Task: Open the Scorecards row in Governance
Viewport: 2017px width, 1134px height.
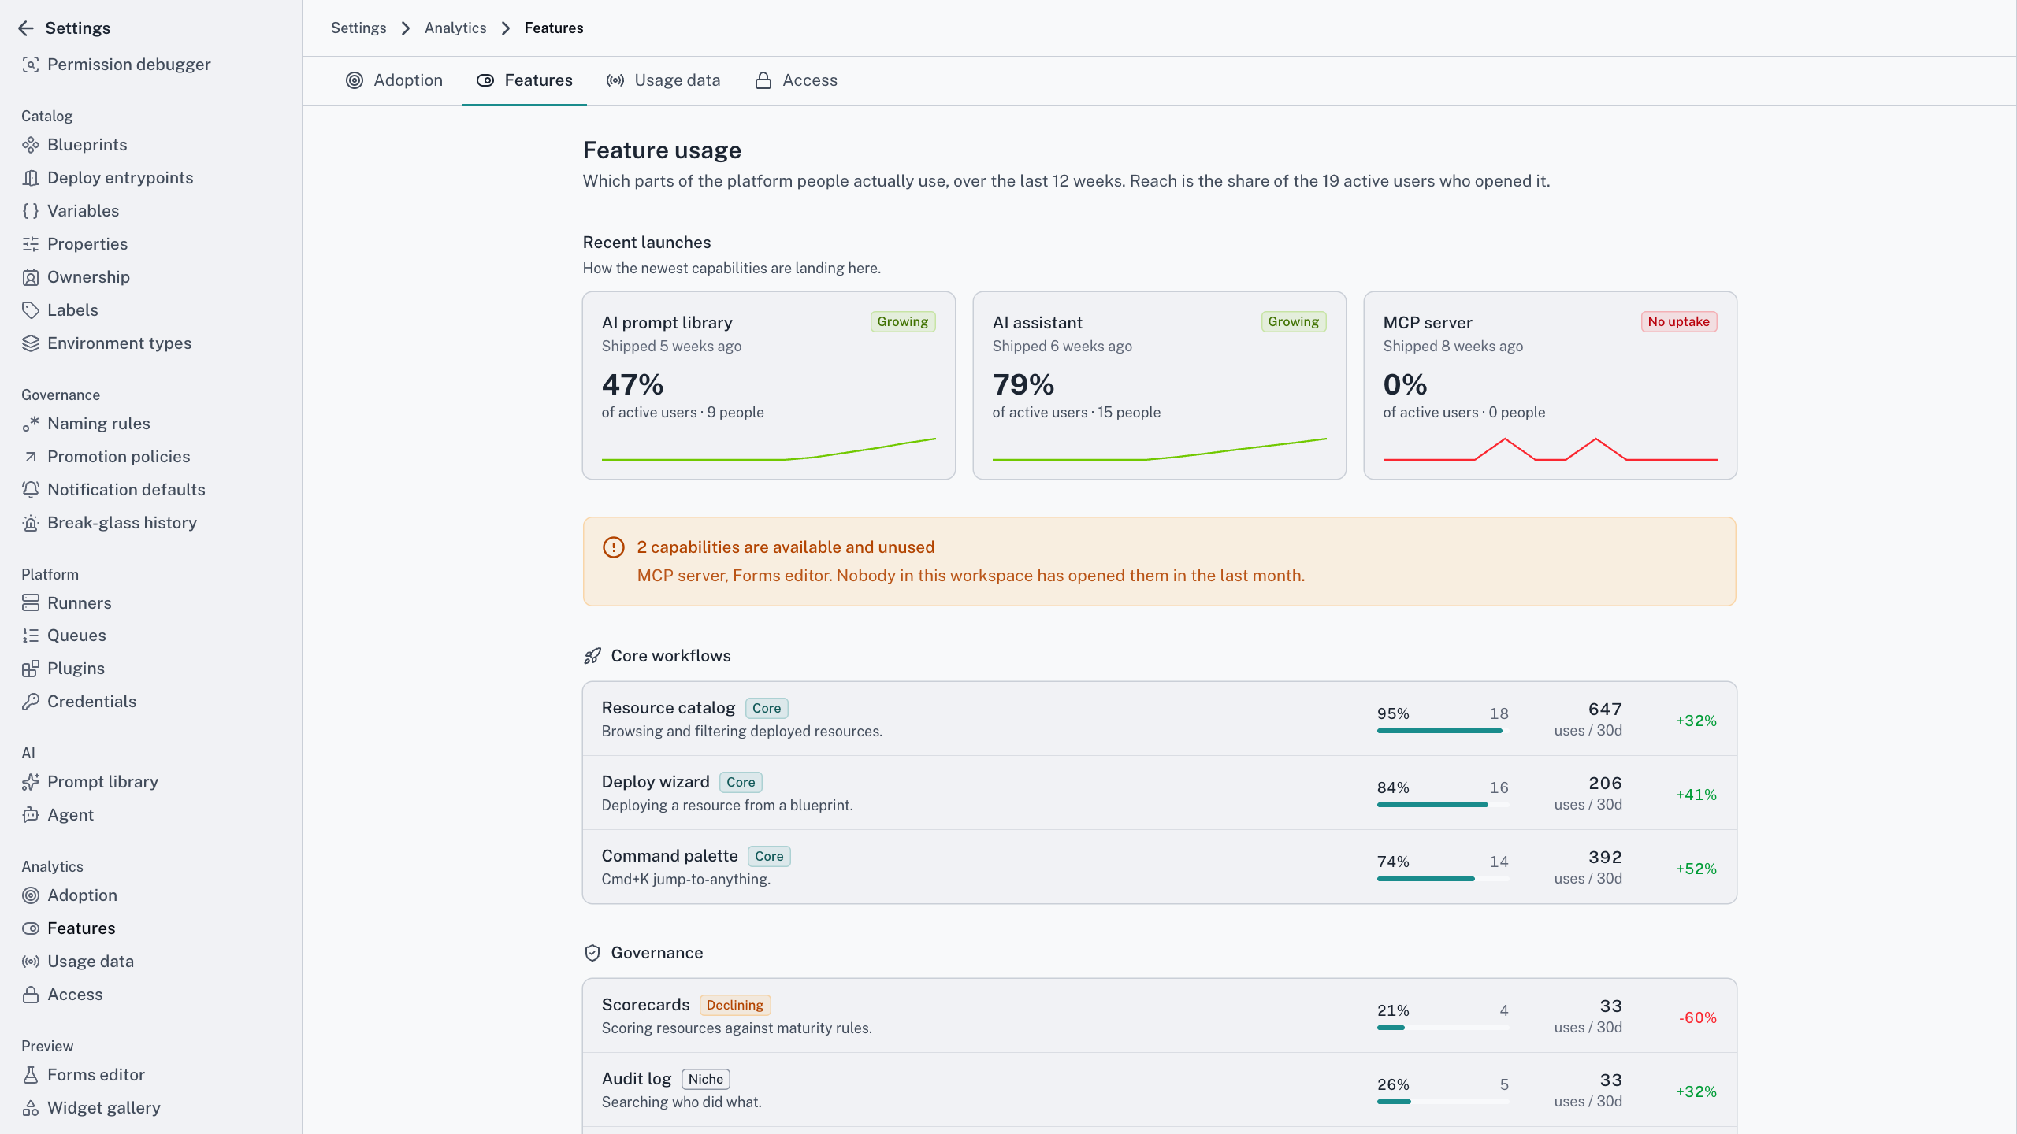Action: [x=1159, y=1016]
